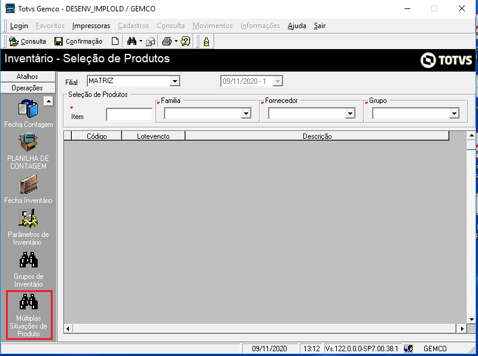This screenshot has height=356, width=478.
Task: Close the Totvs Gemco window
Action: tap(461, 8)
